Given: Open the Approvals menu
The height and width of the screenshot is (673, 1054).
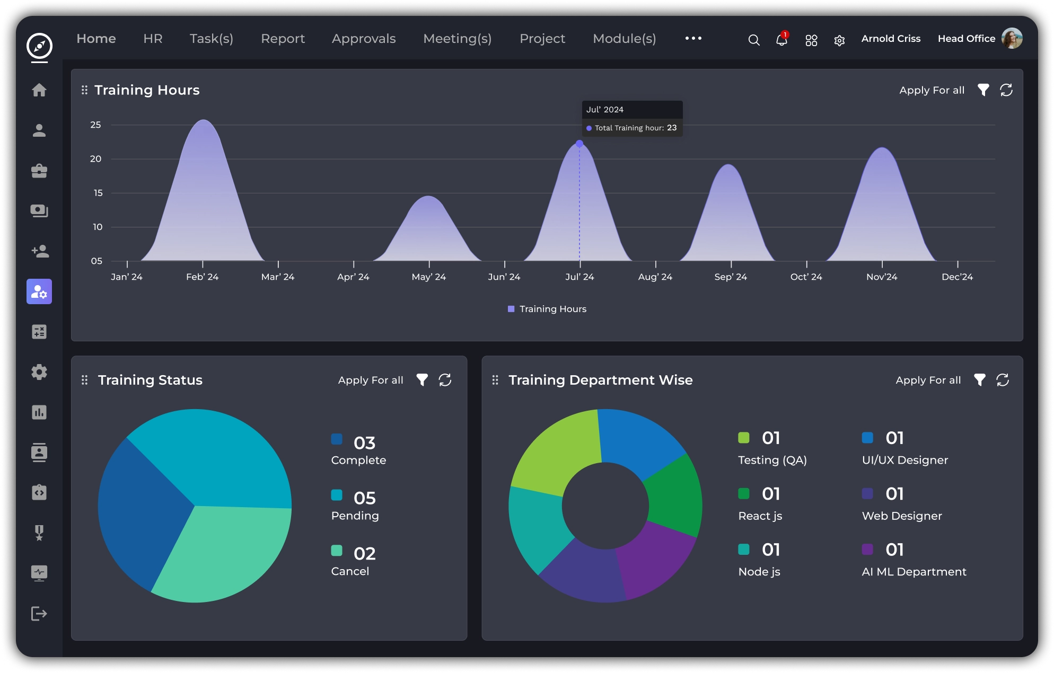Looking at the screenshot, I should pyautogui.click(x=364, y=39).
